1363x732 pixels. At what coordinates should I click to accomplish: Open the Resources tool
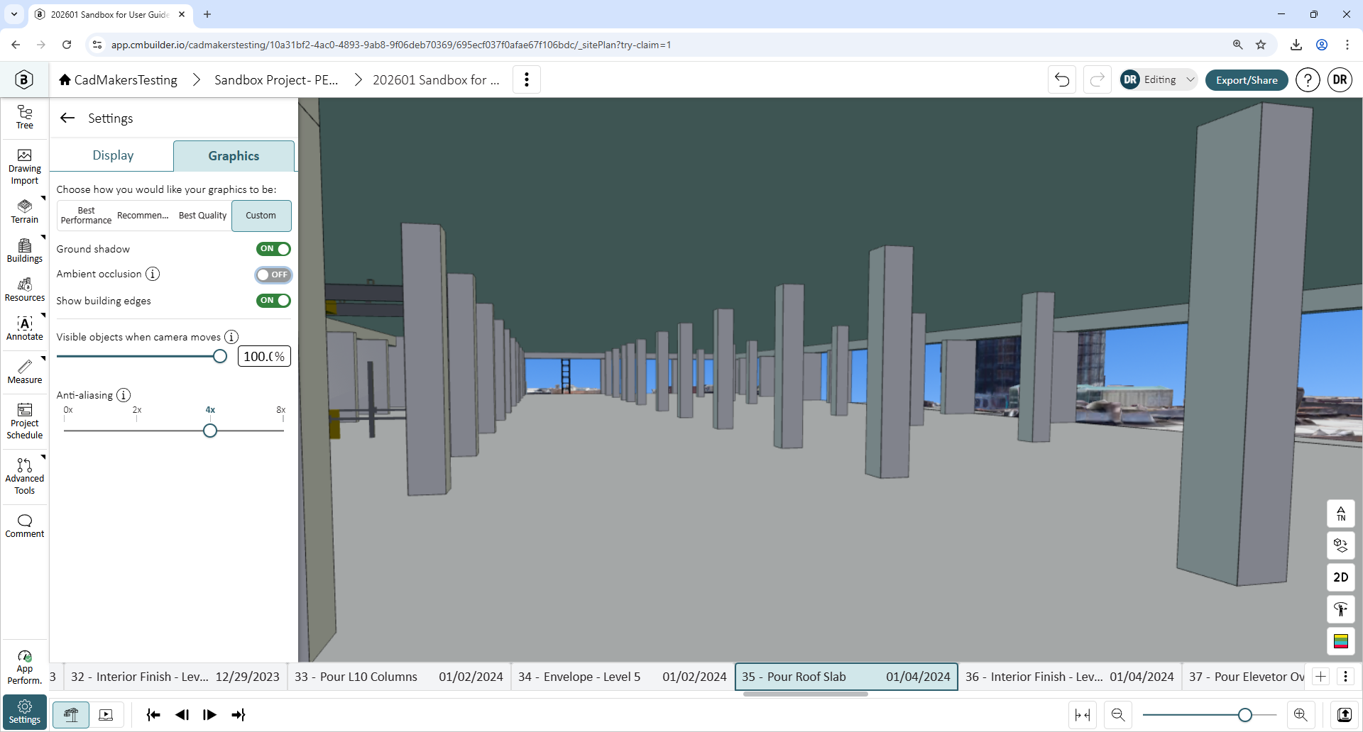coord(25,289)
